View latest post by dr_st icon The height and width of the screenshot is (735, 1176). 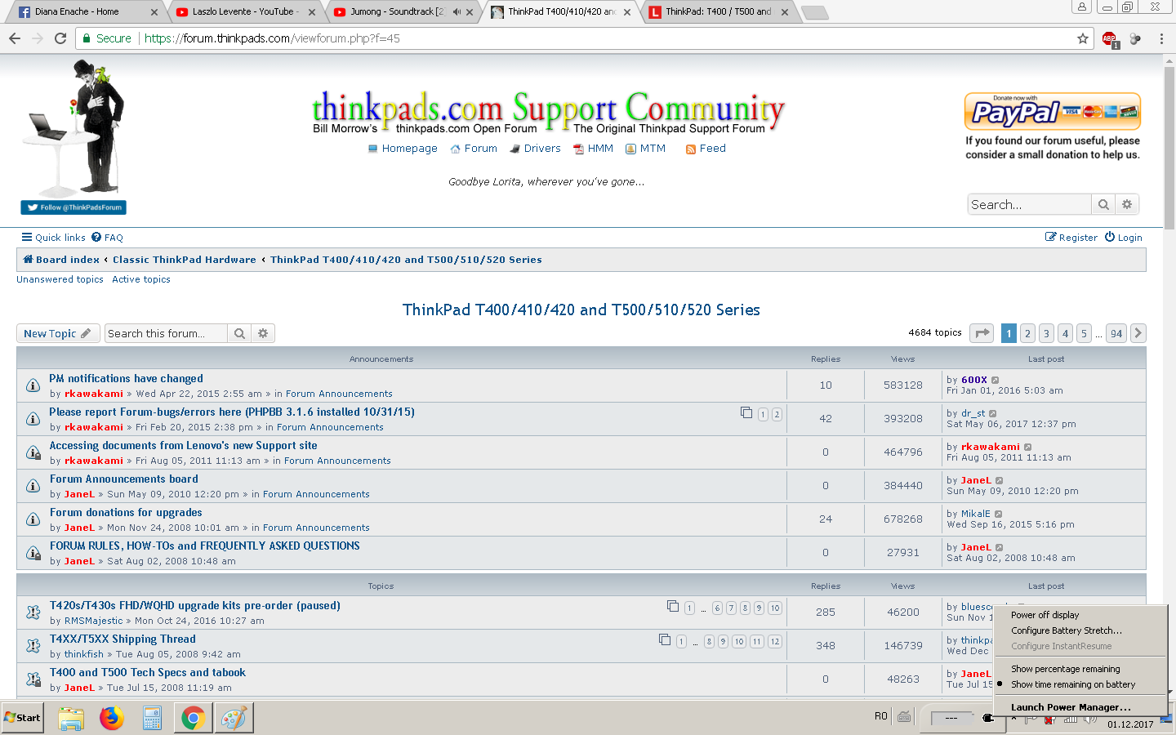(x=993, y=413)
